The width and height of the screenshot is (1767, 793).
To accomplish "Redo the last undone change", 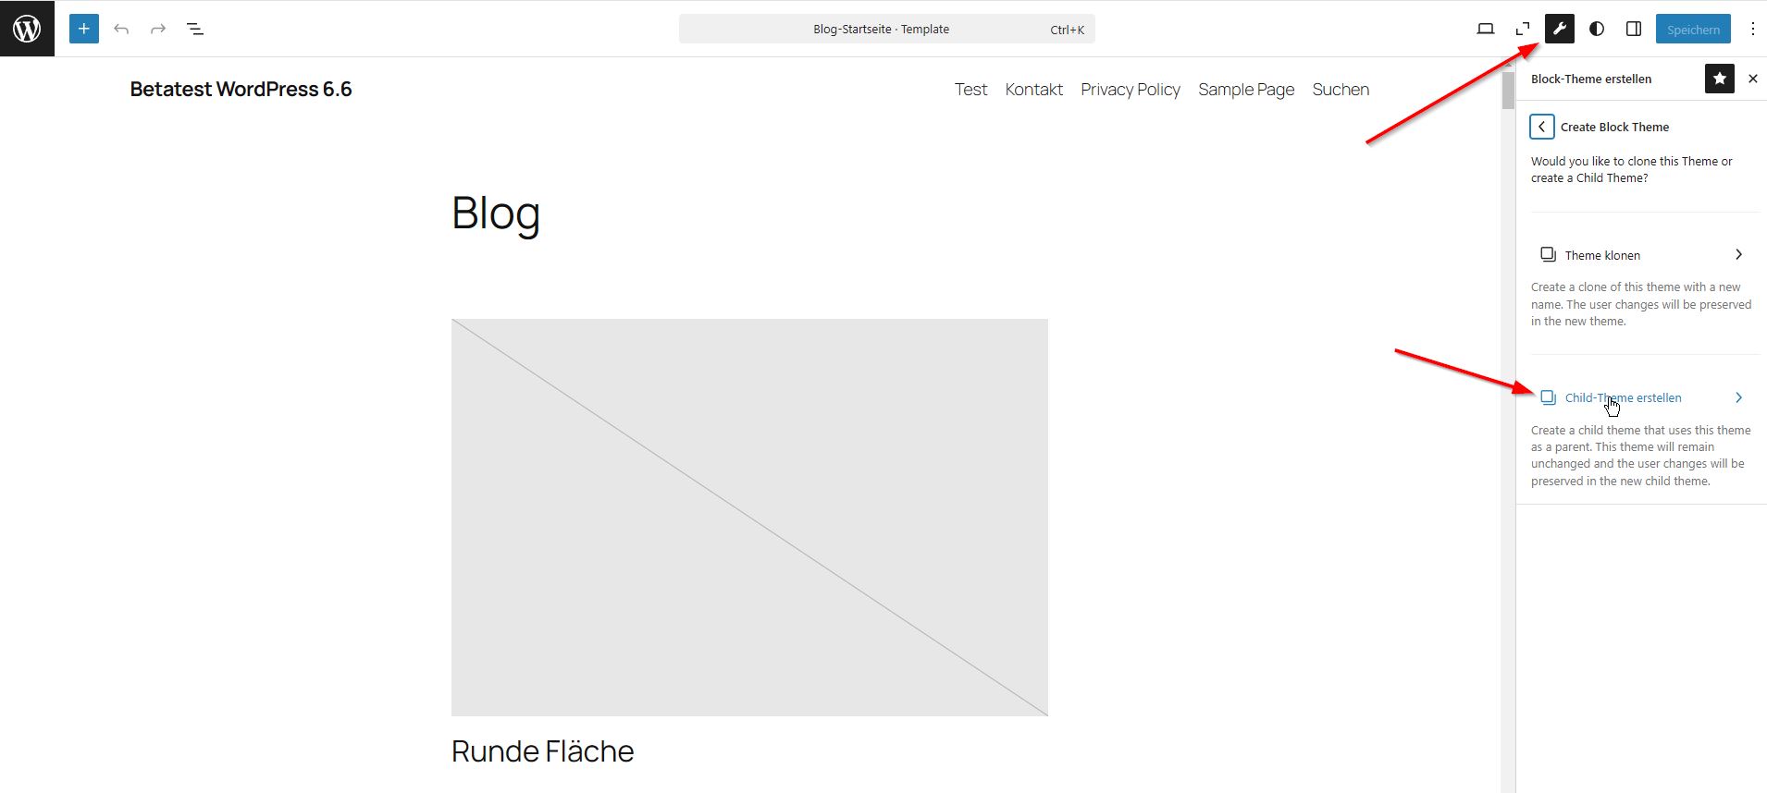I will pos(158,29).
